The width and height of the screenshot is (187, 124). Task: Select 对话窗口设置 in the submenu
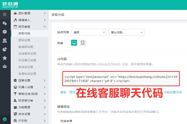27,60
